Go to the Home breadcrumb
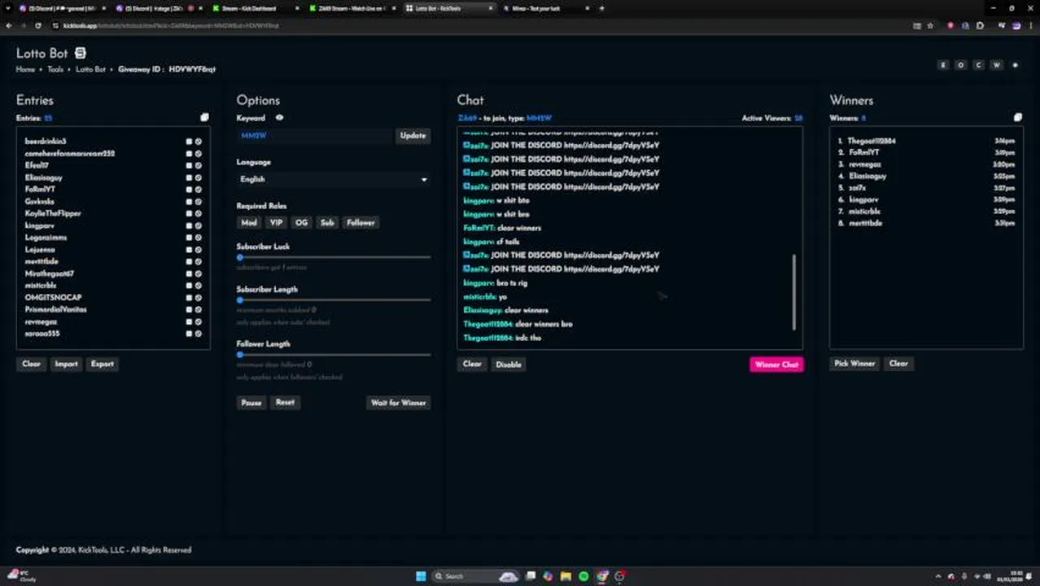This screenshot has height=586, width=1040. (25, 69)
